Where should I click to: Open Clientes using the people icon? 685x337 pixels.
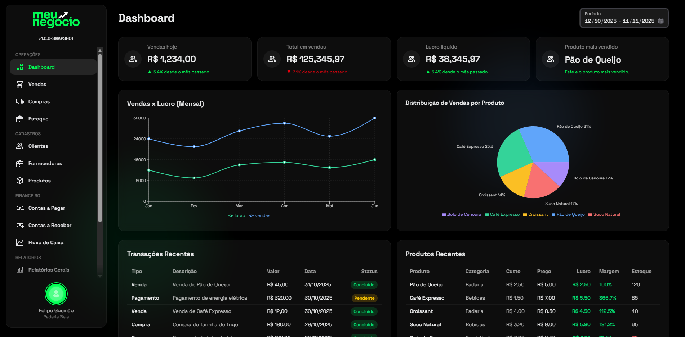point(19,146)
